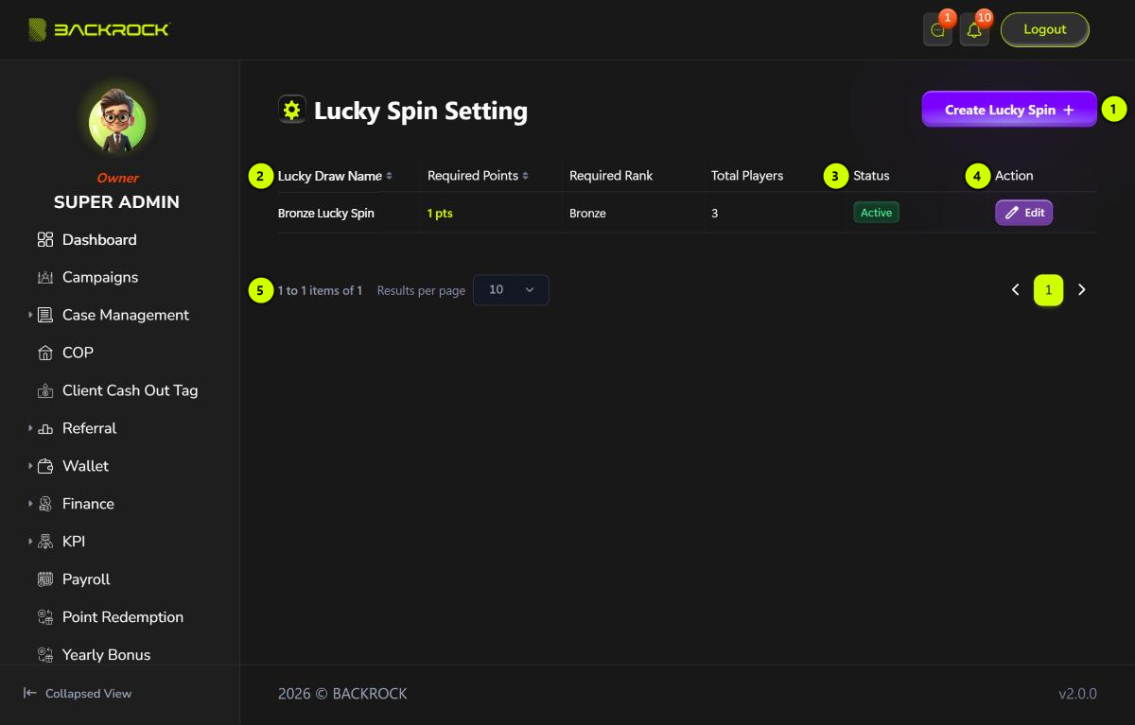Click the Yearly Bonus icon

[x=45, y=655]
